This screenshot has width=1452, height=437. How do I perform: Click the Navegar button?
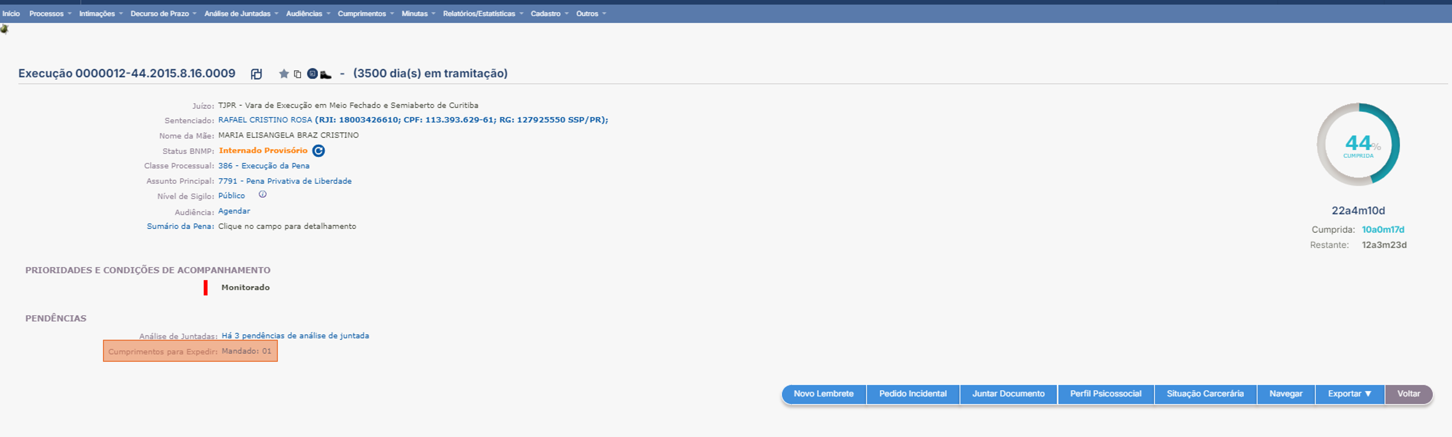tap(1286, 394)
